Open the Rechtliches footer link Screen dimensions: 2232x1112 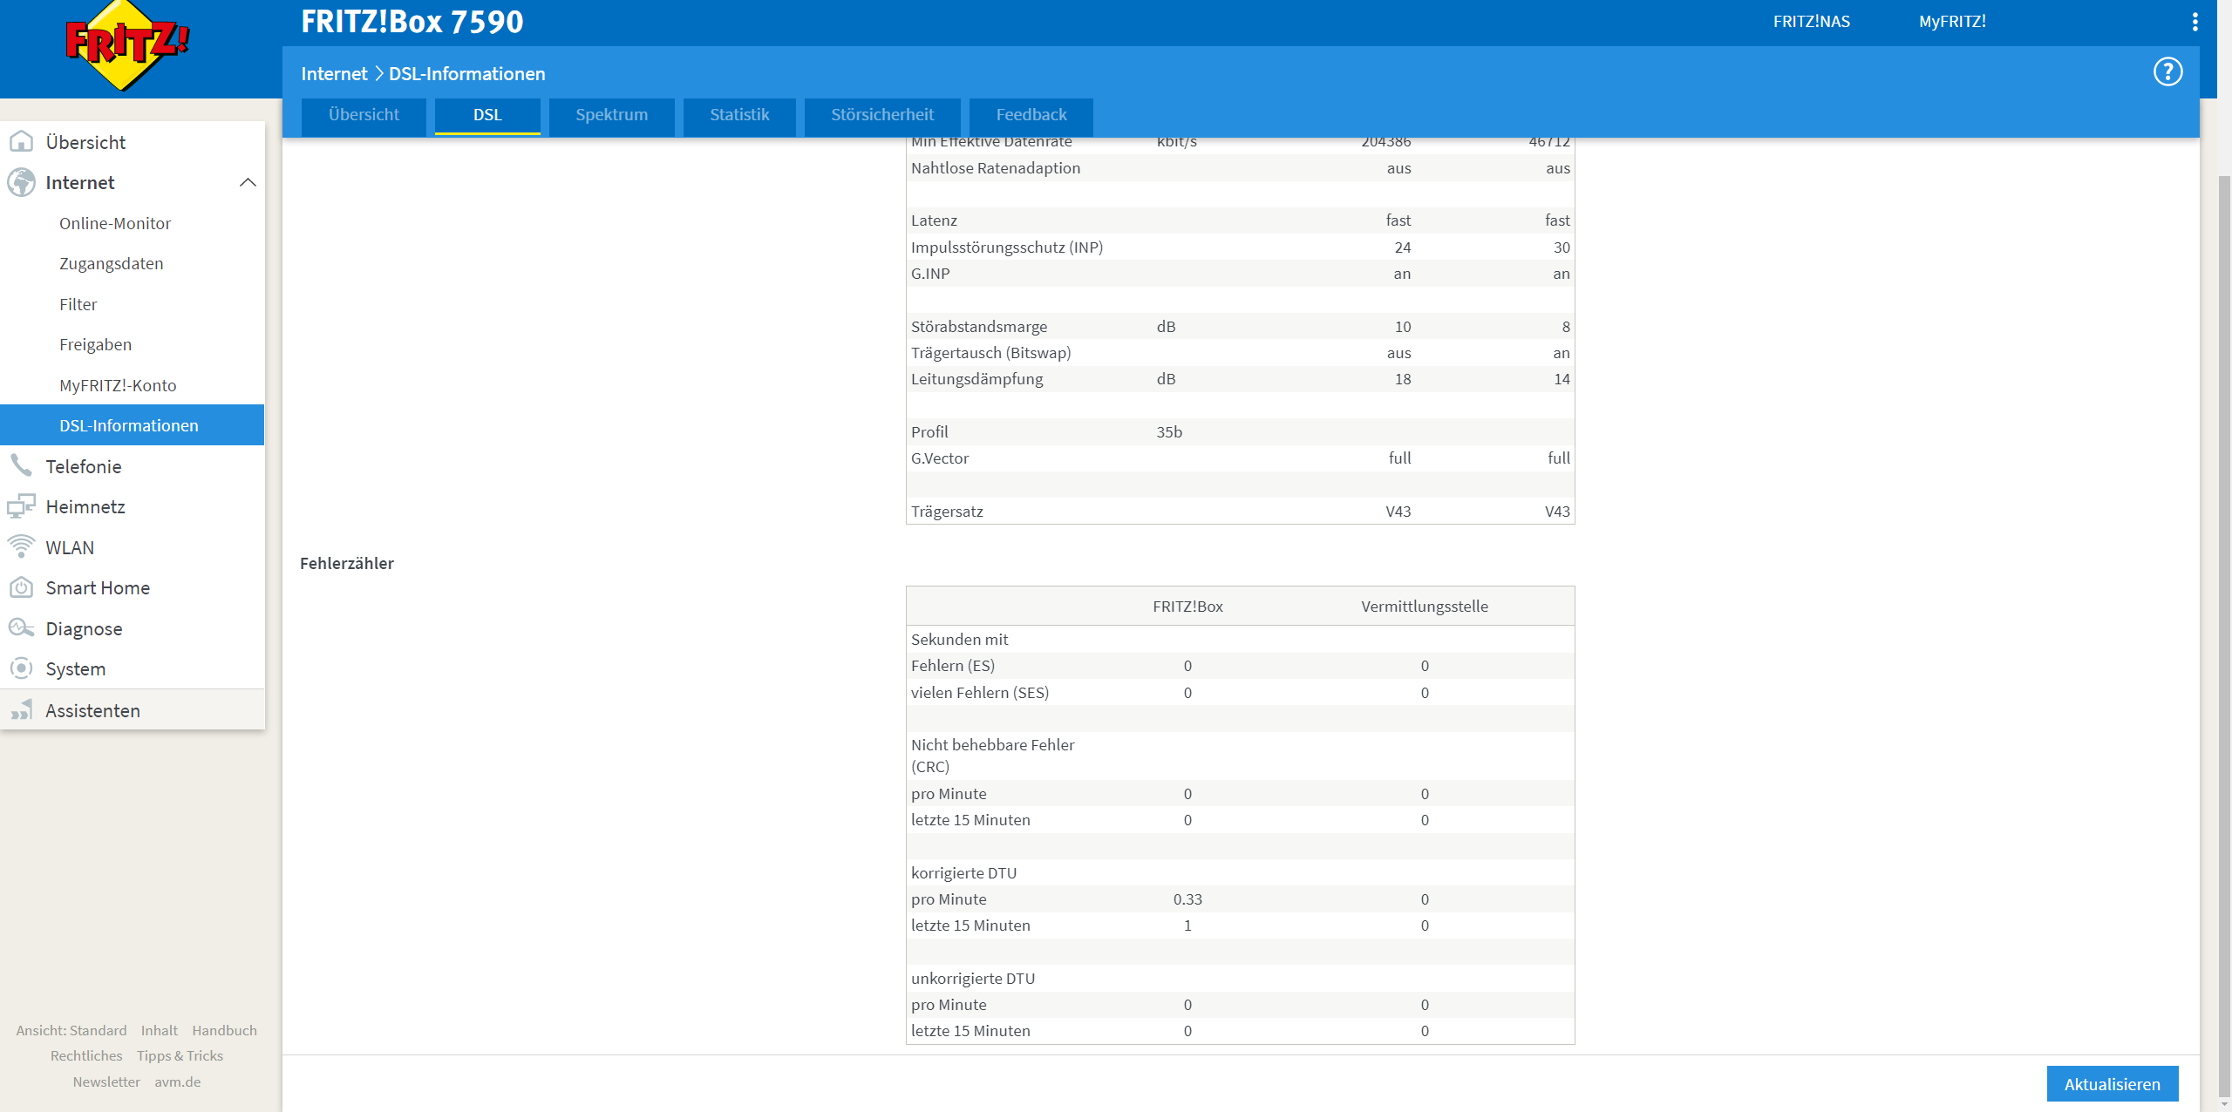point(86,1055)
